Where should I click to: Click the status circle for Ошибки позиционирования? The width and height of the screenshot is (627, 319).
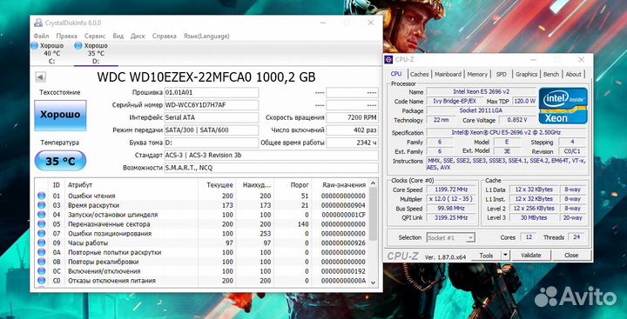(x=41, y=233)
